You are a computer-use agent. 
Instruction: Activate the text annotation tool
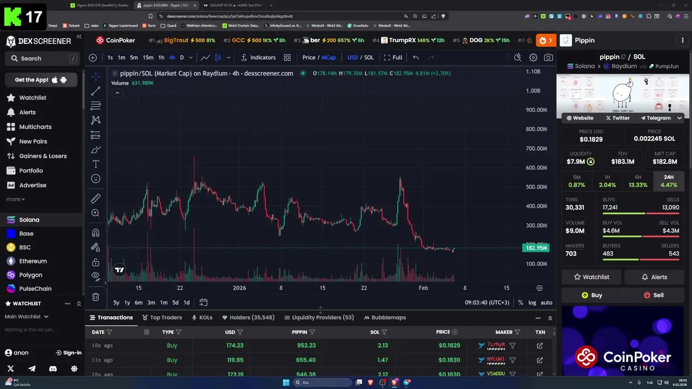tap(96, 164)
